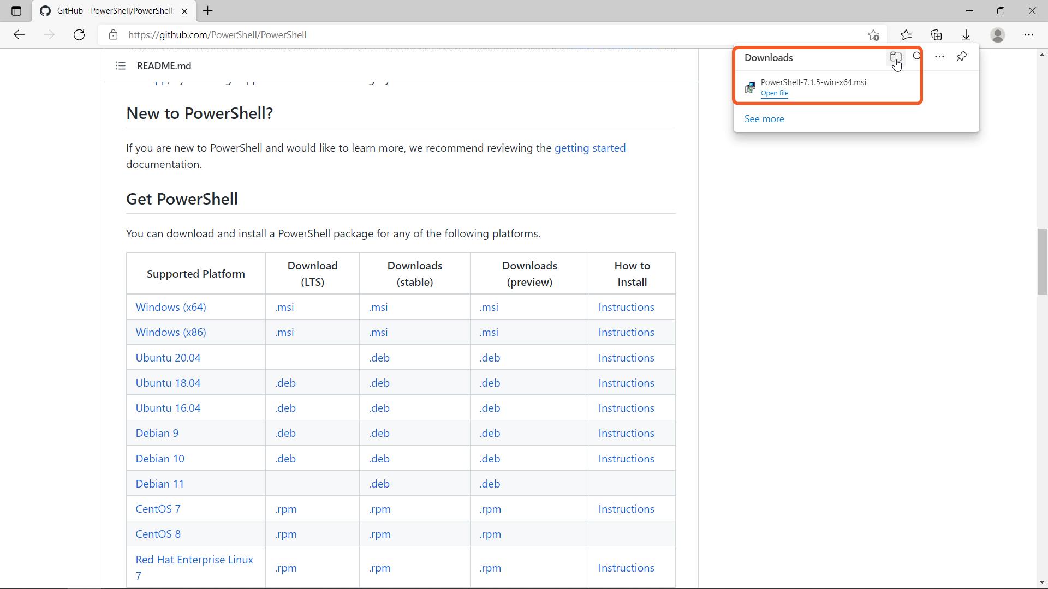Click the user profile avatar
The width and height of the screenshot is (1048, 589).
pos(998,35)
